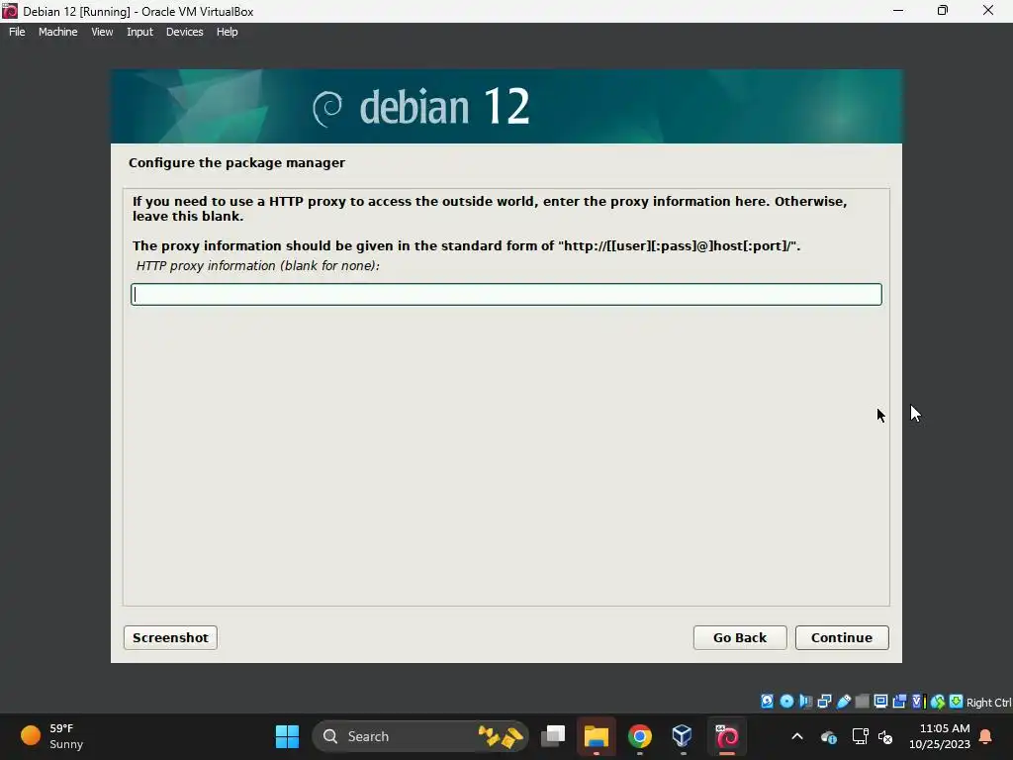Click the Go Back button
This screenshot has height=760, width=1013.
point(740,637)
